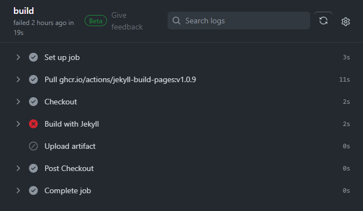Click the green Beta badge

click(x=96, y=21)
